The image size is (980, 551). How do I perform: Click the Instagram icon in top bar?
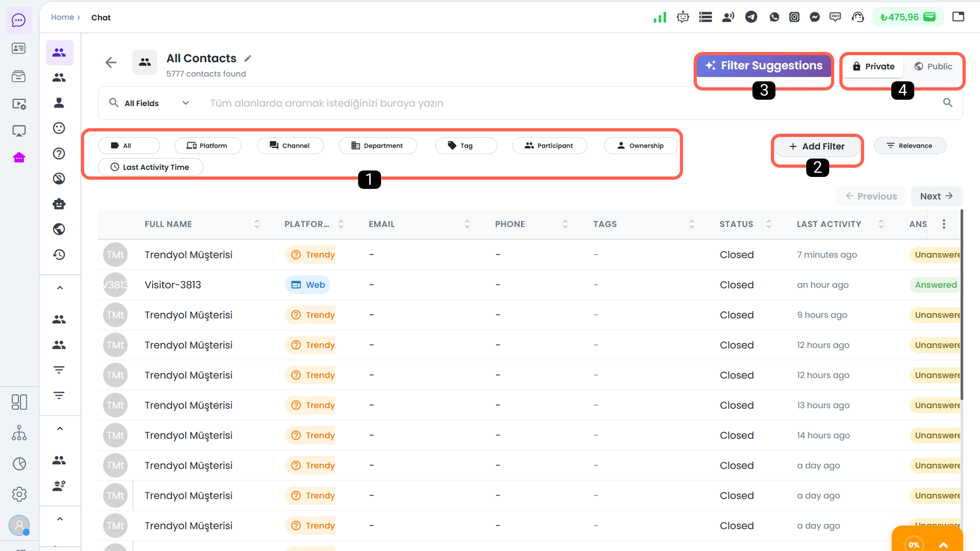(x=794, y=17)
